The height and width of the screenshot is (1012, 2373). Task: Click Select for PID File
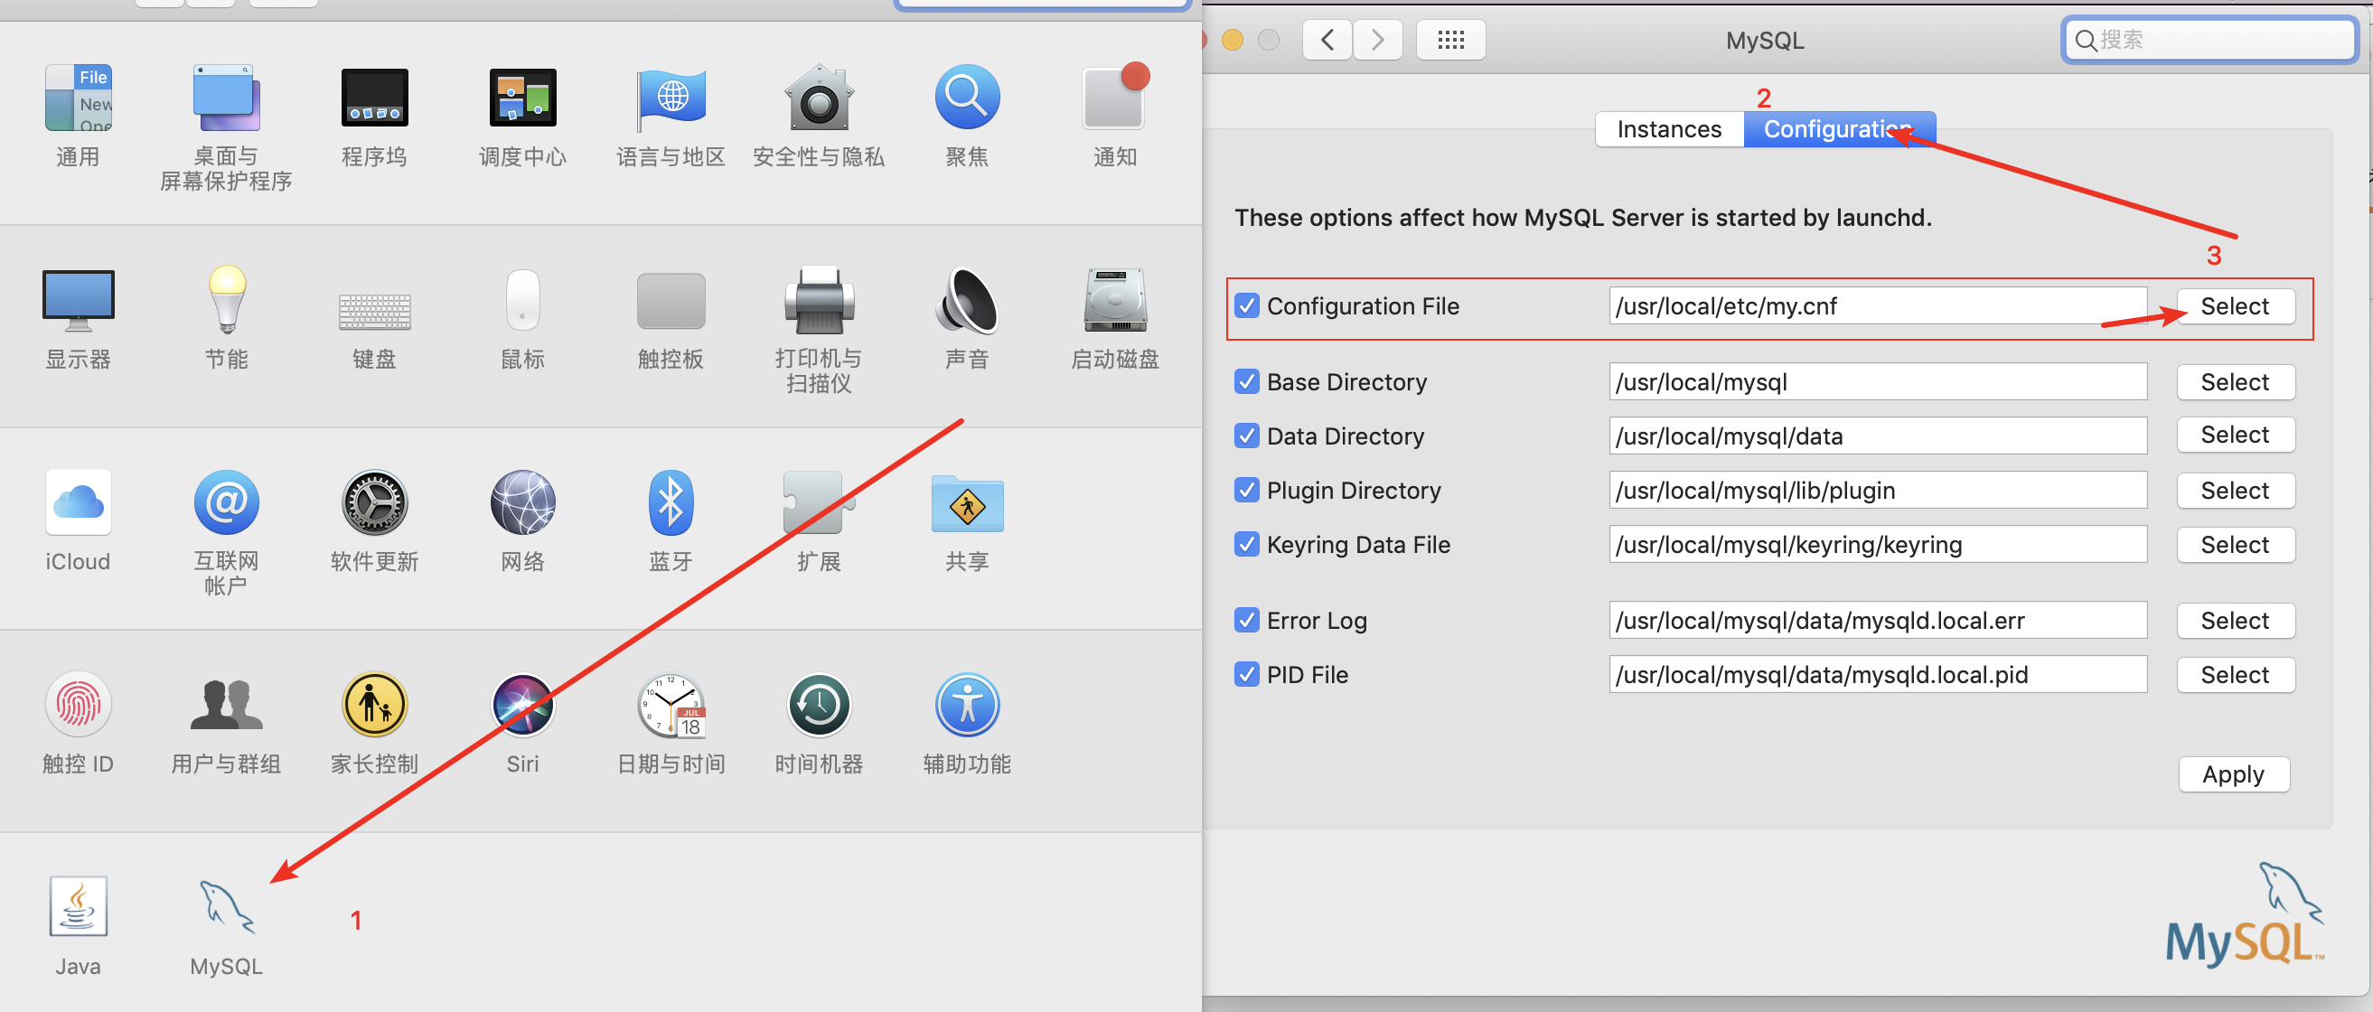coord(2235,674)
